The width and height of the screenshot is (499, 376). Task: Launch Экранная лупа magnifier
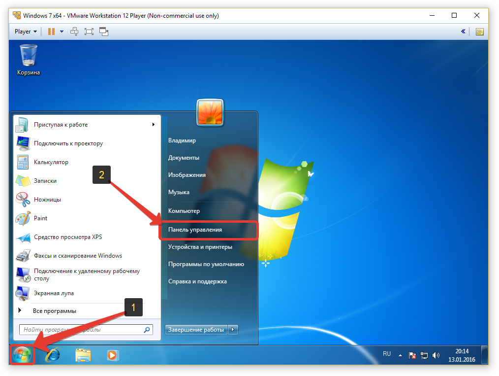[x=87, y=293]
